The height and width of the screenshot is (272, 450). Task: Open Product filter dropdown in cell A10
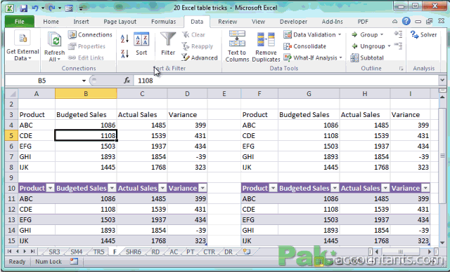click(50, 188)
